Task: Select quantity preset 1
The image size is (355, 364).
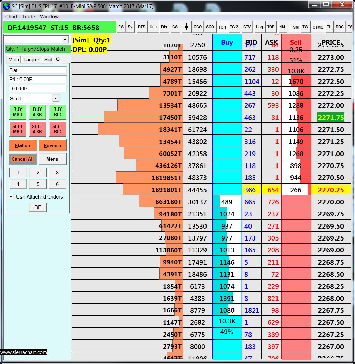Action: tap(18, 173)
